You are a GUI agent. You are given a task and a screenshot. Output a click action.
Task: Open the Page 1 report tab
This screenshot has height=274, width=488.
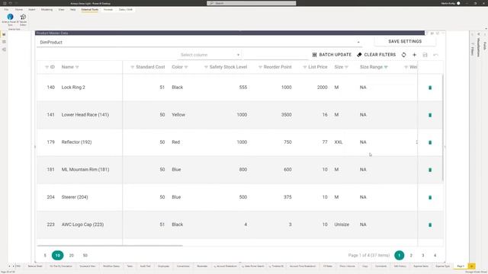[461, 266]
